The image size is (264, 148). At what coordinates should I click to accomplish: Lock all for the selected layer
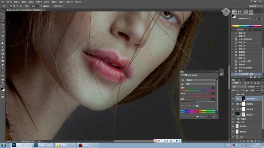247,91
